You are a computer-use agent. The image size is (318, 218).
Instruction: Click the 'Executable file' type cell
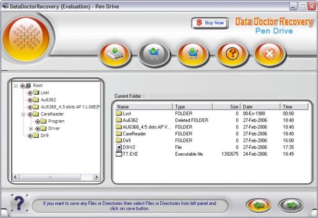click(x=189, y=154)
